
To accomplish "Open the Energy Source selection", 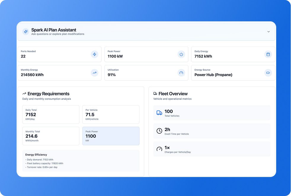I will coord(233,73).
